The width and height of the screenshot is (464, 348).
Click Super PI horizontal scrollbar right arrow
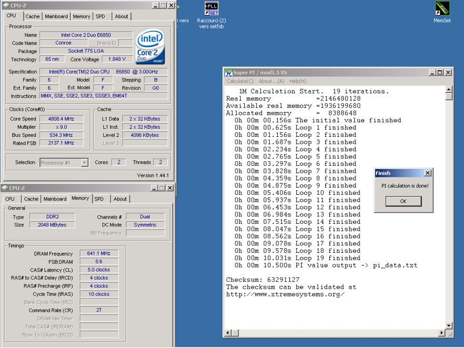441,333
